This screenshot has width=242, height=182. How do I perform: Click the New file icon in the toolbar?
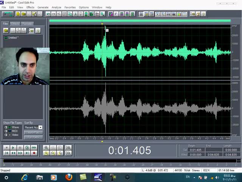point(18,14)
